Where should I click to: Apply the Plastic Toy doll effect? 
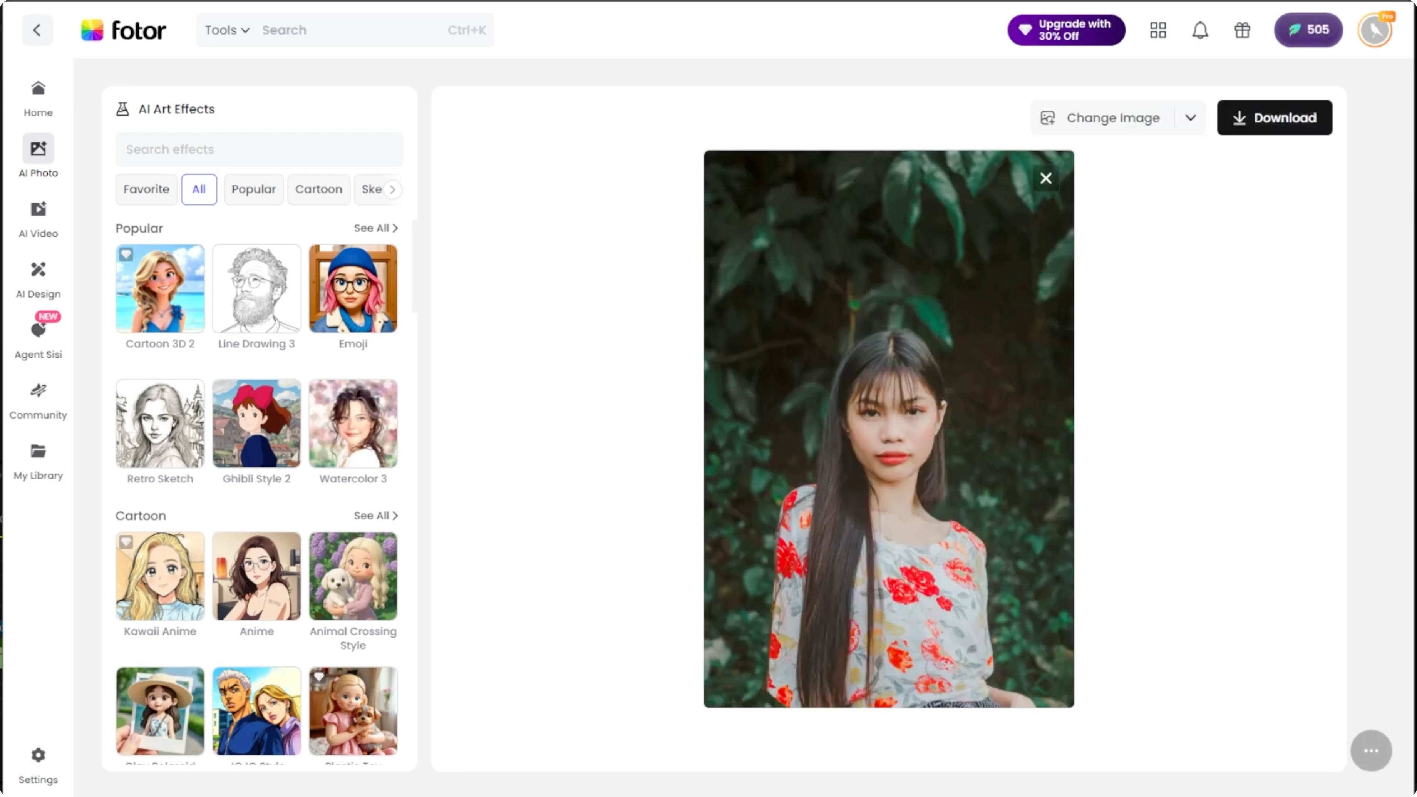[x=353, y=711]
